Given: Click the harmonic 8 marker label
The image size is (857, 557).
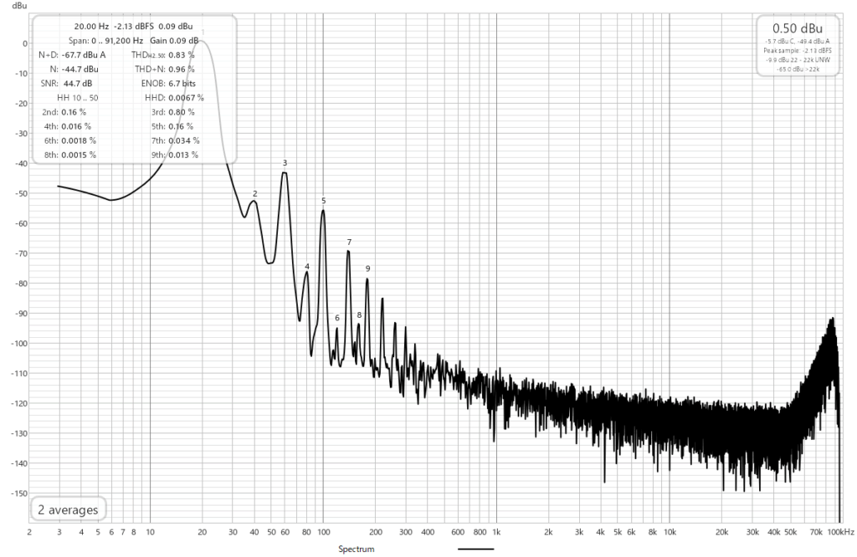Looking at the screenshot, I should click(x=359, y=315).
